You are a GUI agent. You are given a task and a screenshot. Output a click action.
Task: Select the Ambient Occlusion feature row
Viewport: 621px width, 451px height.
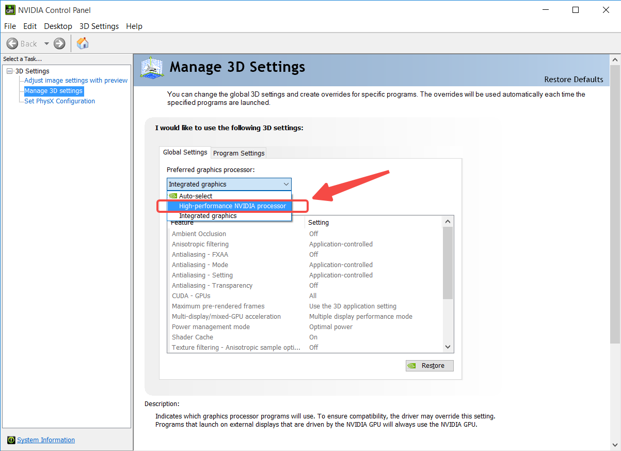[x=305, y=234]
